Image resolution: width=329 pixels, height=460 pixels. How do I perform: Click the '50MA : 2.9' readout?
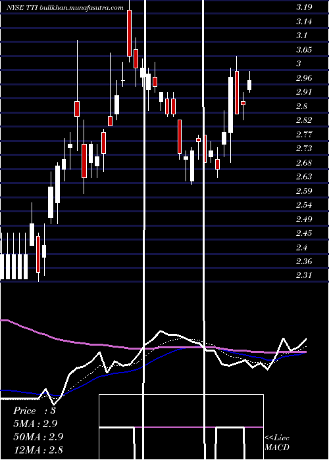[x=38, y=437]
